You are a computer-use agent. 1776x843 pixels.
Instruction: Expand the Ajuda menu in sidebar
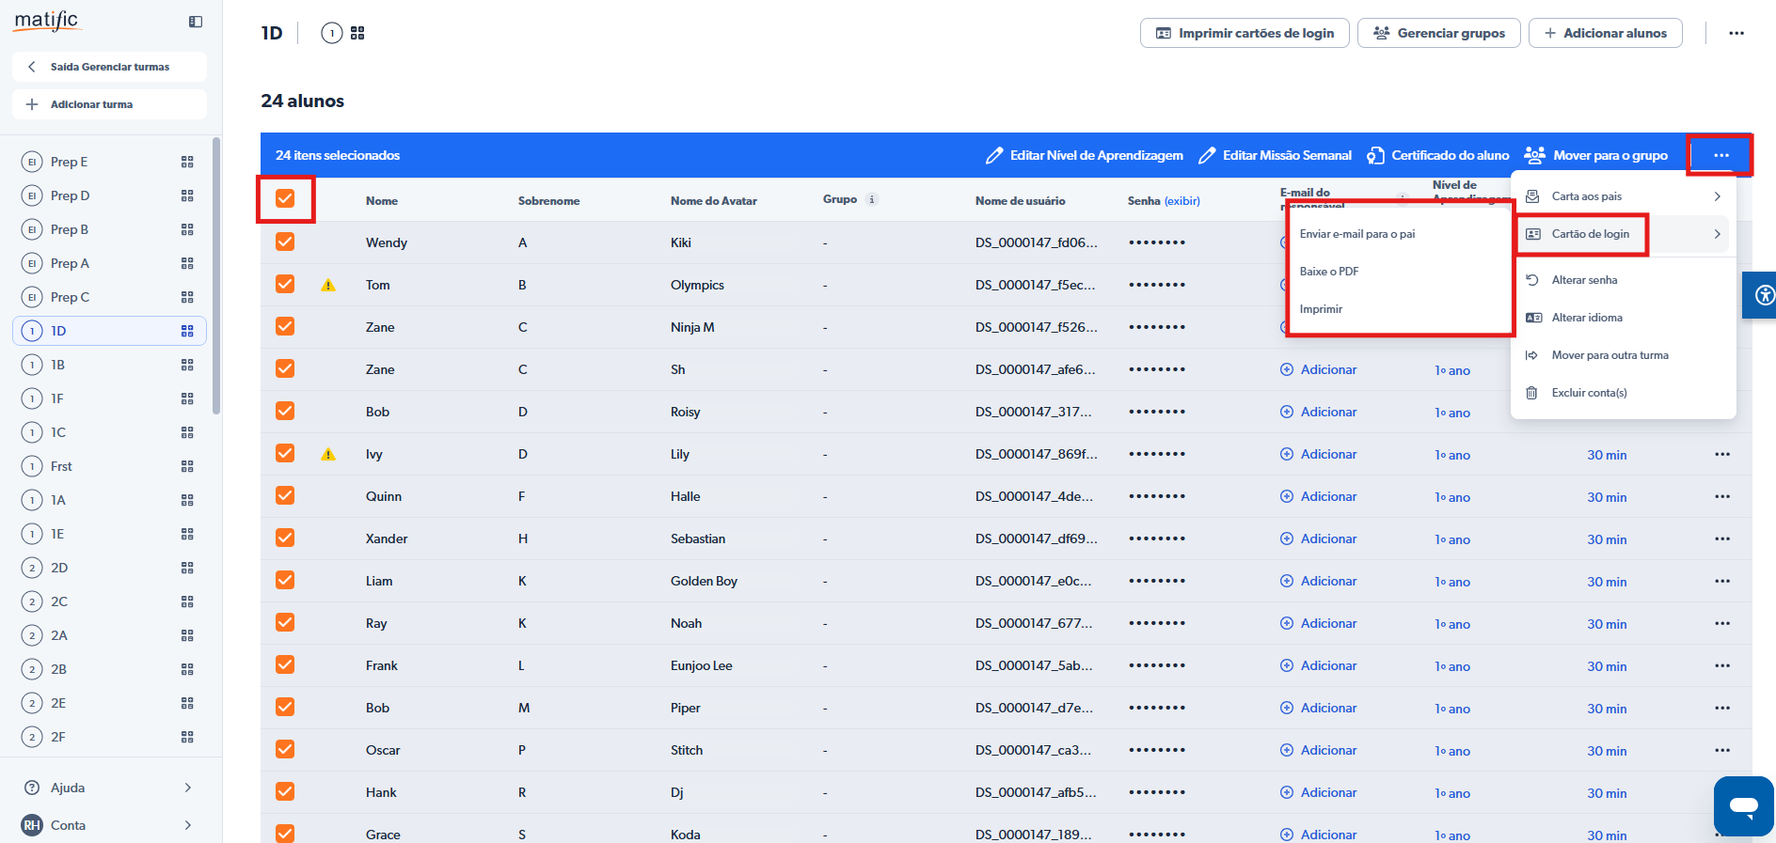(x=188, y=788)
